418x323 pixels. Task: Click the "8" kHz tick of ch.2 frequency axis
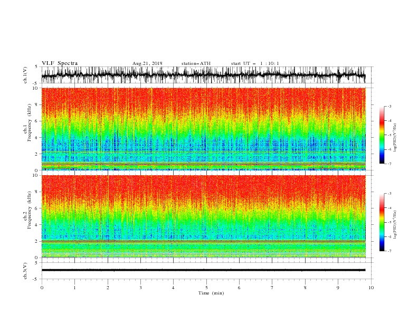tap(37, 192)
